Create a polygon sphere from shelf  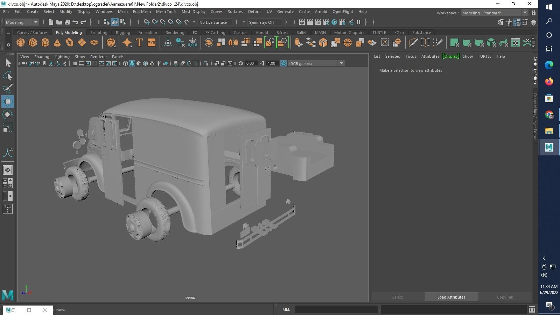click(21, 43)
